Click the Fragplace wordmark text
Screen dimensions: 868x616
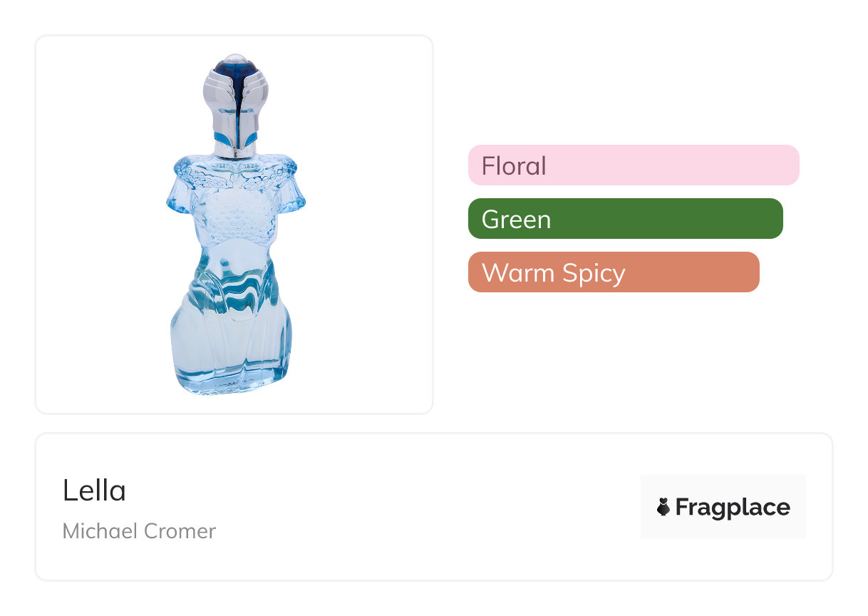(733, 508)
